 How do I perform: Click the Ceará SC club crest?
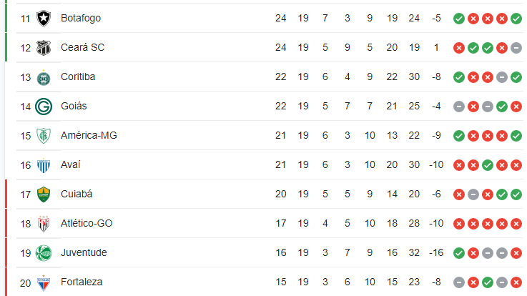44,48
